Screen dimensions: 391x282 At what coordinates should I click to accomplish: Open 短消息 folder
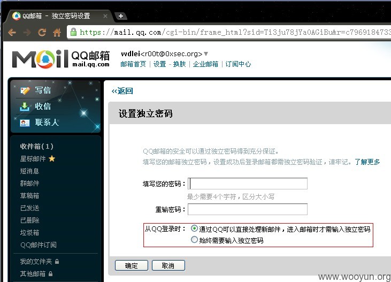click(29, 171)
